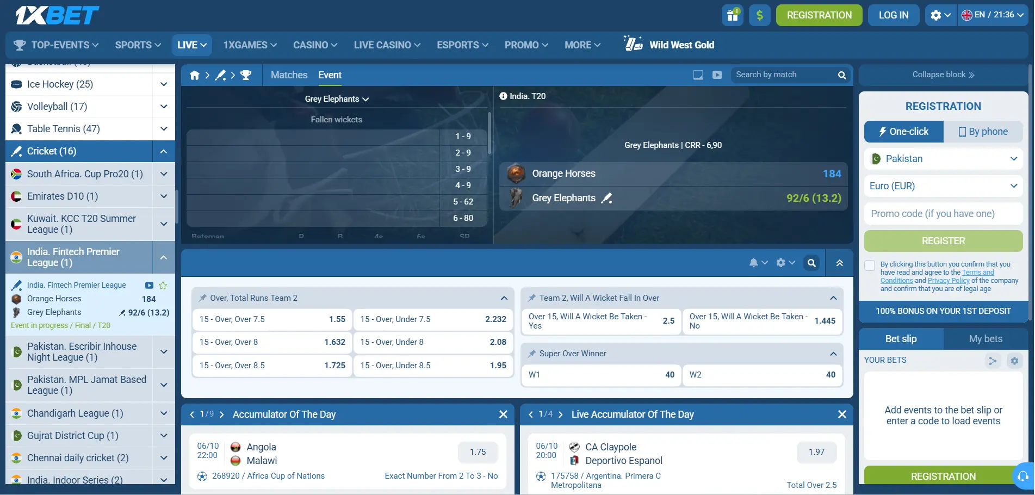Select By phone registration method
The image size is (1035, 495).
[983, 132]
